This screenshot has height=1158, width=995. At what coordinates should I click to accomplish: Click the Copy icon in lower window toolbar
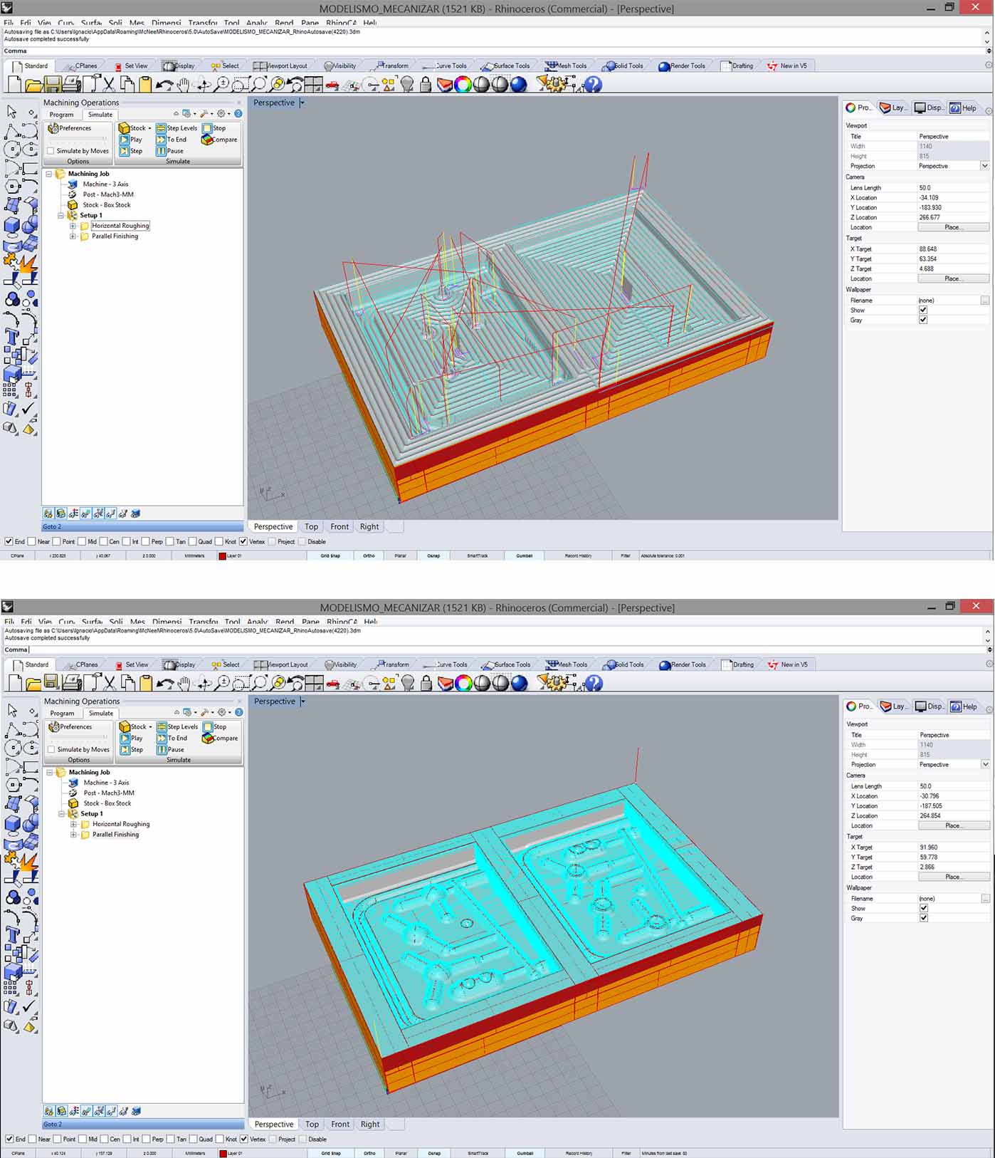[x=128, y=683]
